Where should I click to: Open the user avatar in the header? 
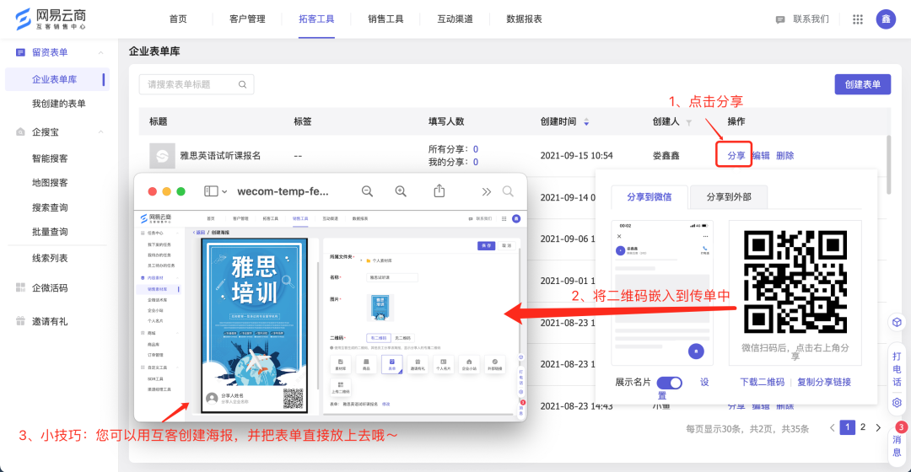(x=886, y=19)
